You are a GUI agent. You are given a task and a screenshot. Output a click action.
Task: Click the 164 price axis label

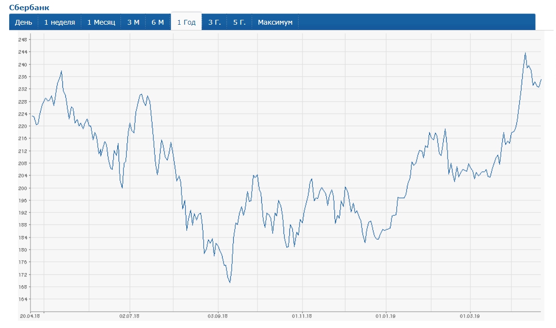23,299
